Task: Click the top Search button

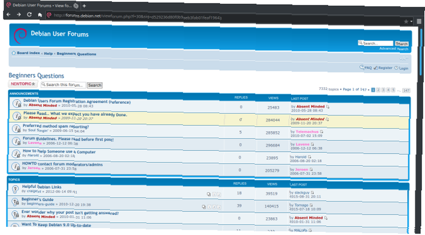Action: (402, 44)
